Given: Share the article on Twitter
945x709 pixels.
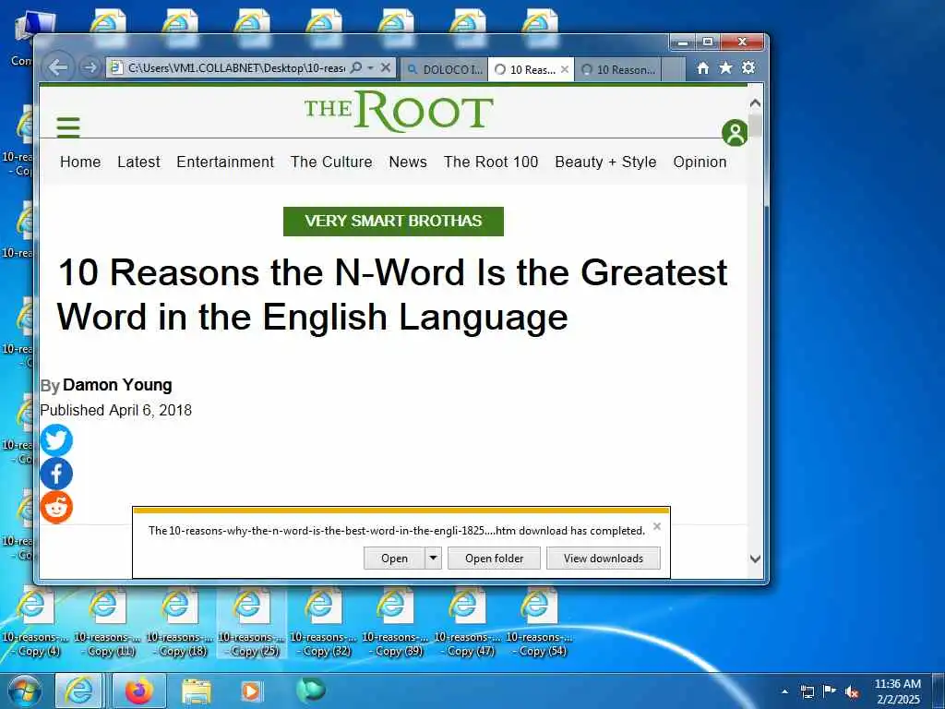Looking at the screenshot, I should coord(56,440).
